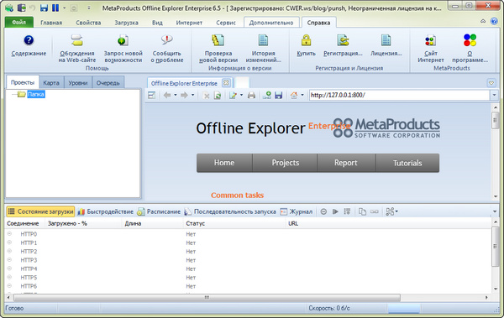504x318 pixels.
Task: Open Обсуждения на Web-сайте discussions
Action: click(x=77, y=48)
